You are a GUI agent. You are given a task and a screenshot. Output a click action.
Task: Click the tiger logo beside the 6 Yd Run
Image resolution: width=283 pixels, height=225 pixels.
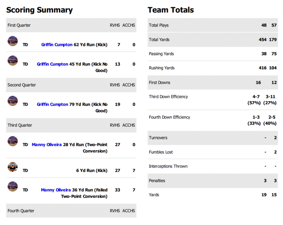point(13,167)
